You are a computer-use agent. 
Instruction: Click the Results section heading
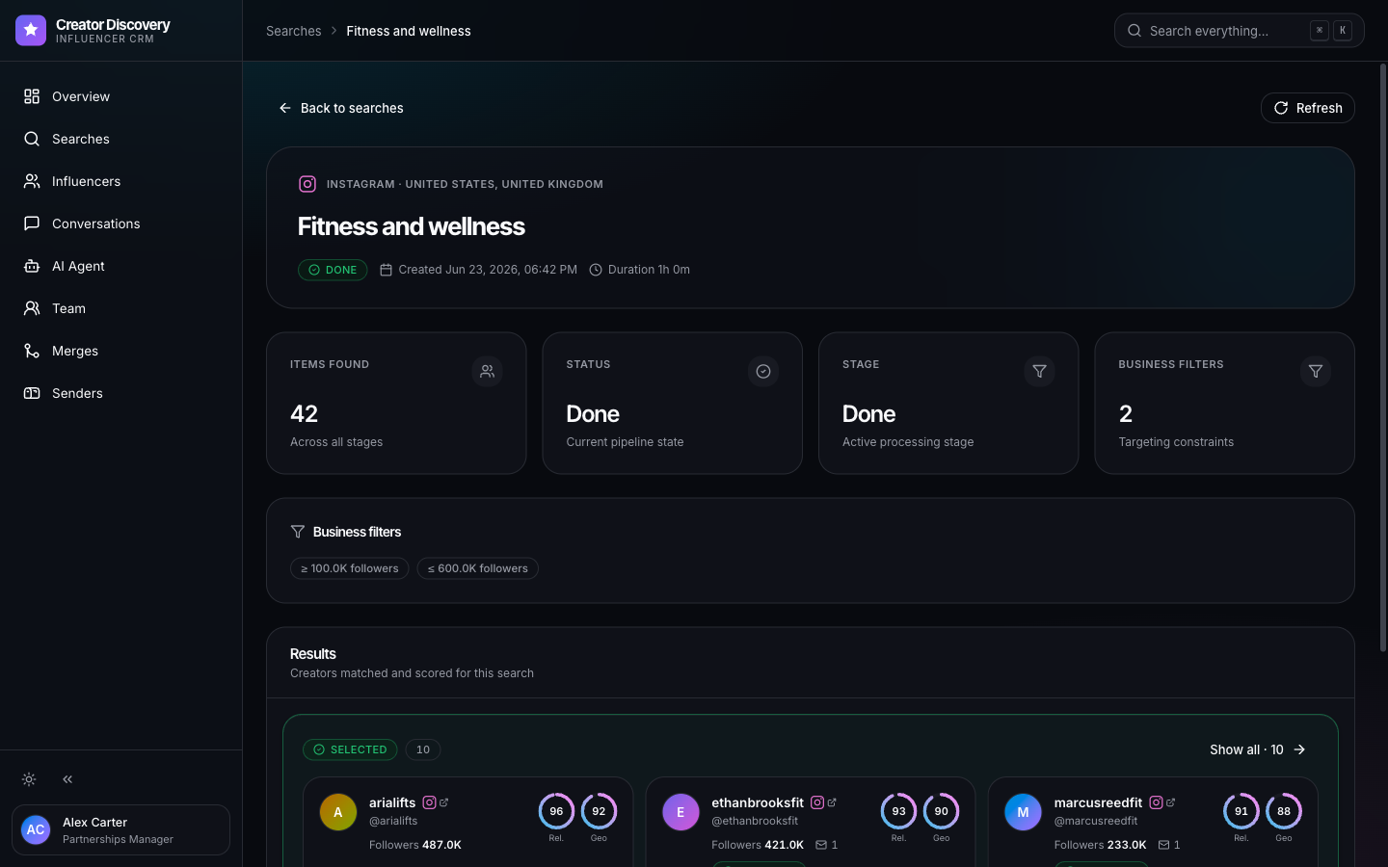[x=313, y=654]
